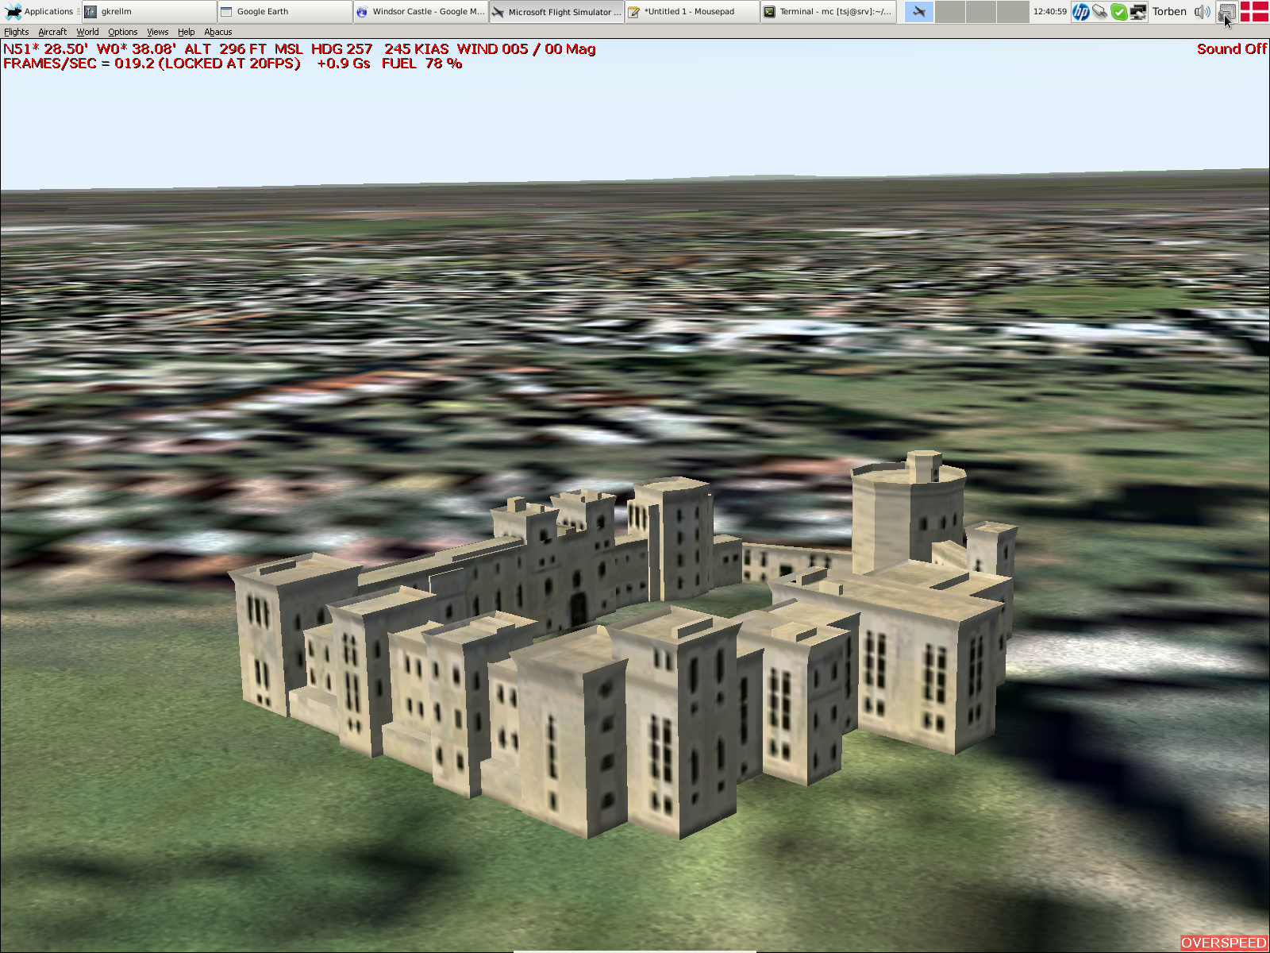Viewport: 1270px width, 953px height.
Task: Switch to the gkrellm taskbar window
Action: [149, 11]
